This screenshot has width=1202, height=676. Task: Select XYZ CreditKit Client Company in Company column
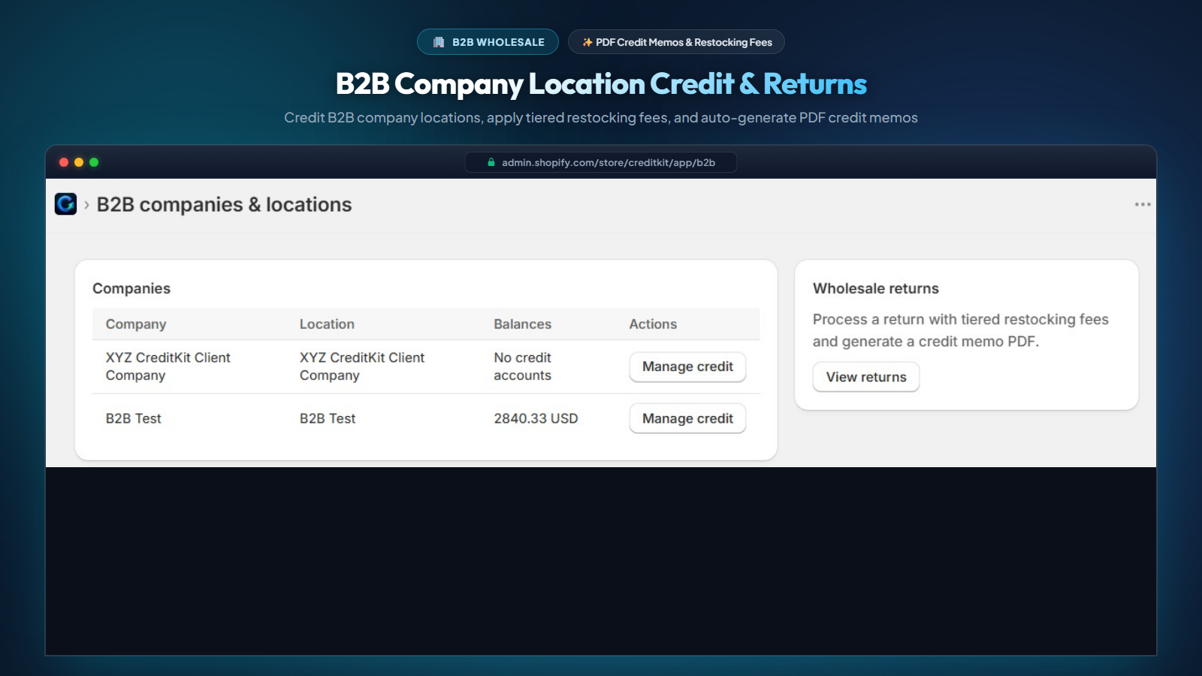point(168,367)
